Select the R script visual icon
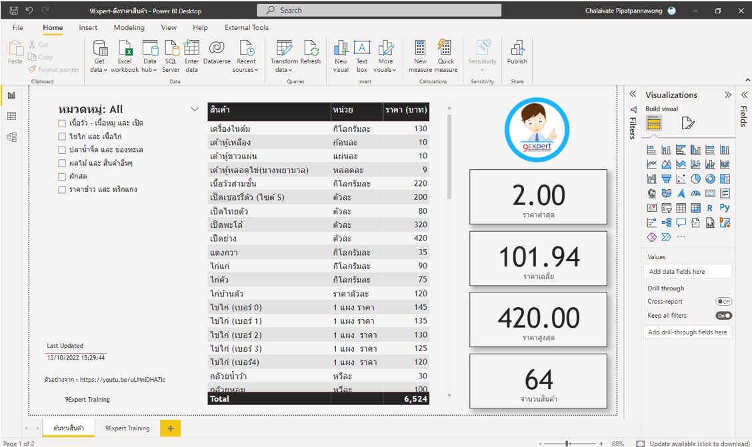This screenshot has height=447, width=752. [x=710, y=208]
